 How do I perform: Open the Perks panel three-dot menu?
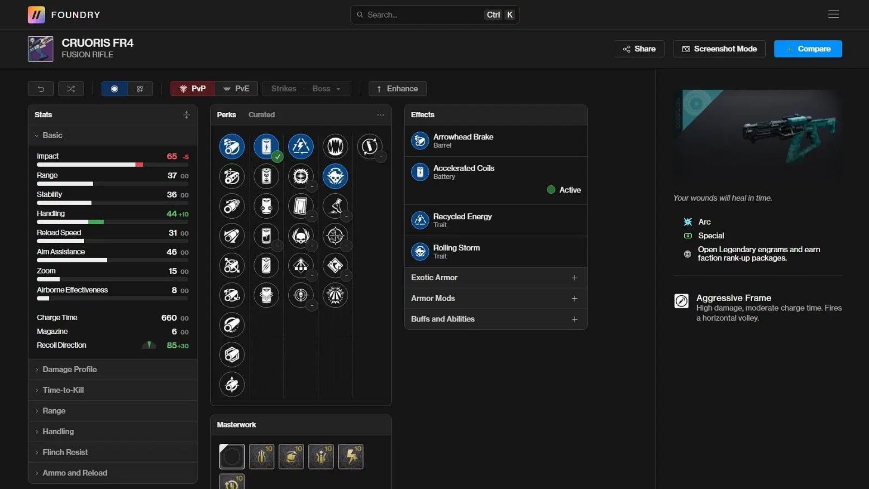point(381,115)
